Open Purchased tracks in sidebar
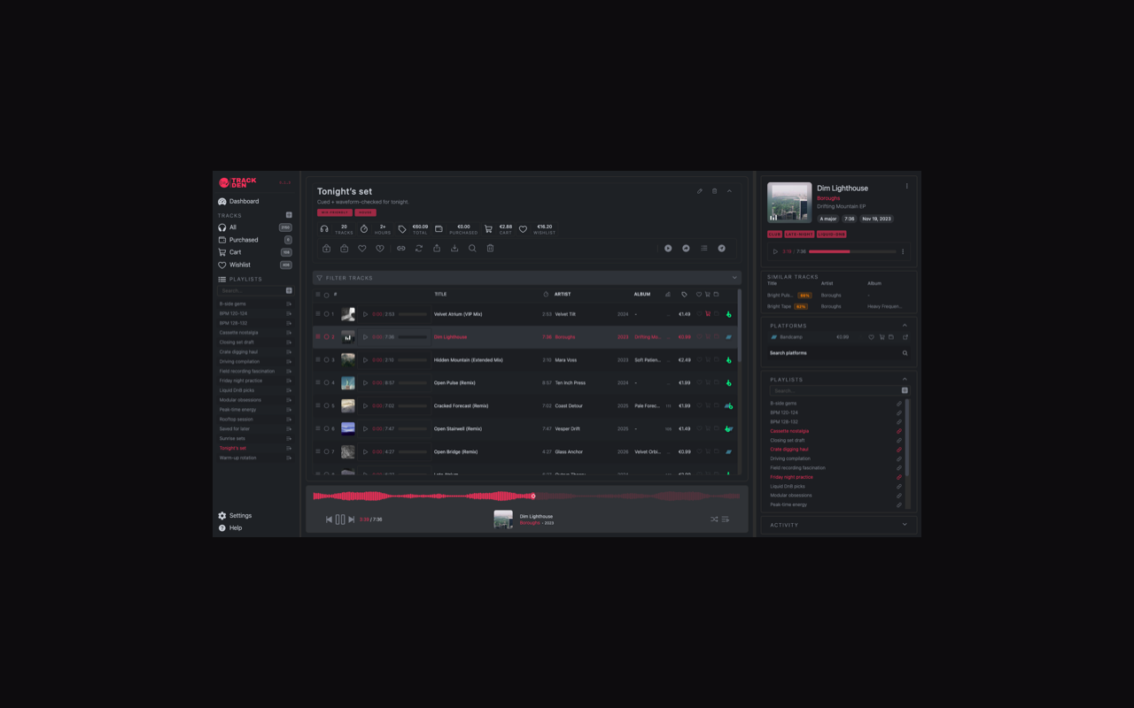This screenshot has height=708, width=1134. click(x=254, y=240)
